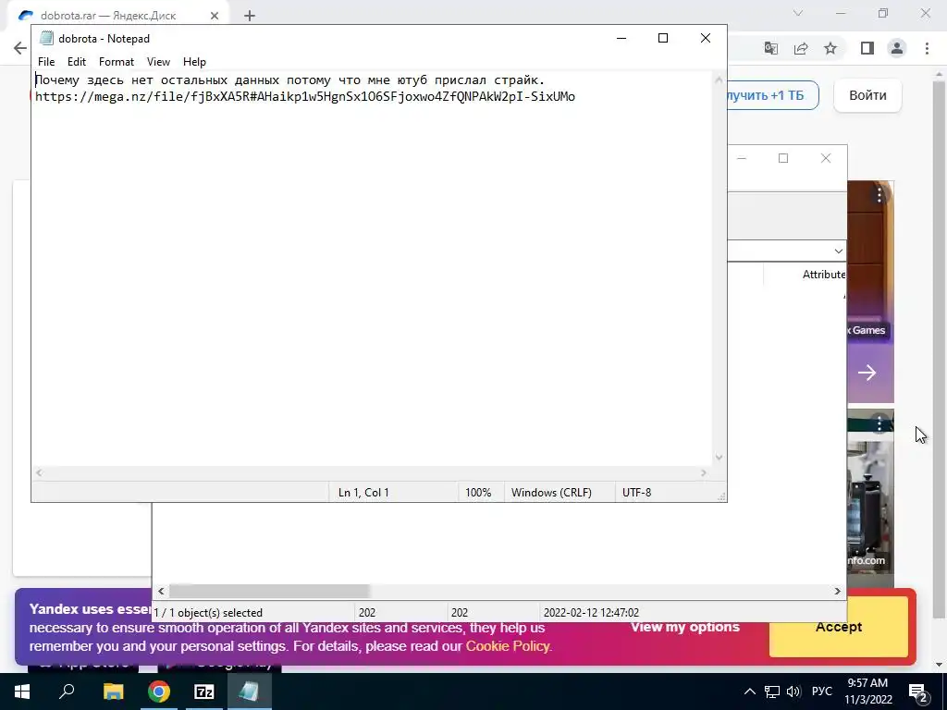Close the 7-Zip window
This screenshot has width=947, height=710.
[826, 158]
